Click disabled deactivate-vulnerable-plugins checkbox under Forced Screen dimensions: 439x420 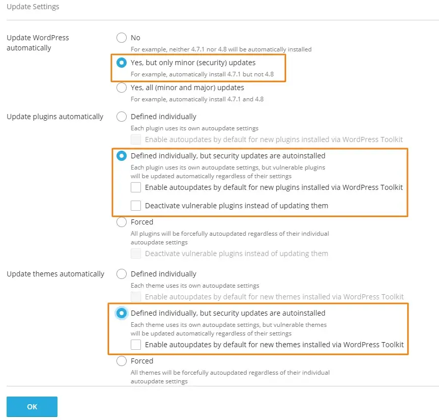tap(136, 254)
